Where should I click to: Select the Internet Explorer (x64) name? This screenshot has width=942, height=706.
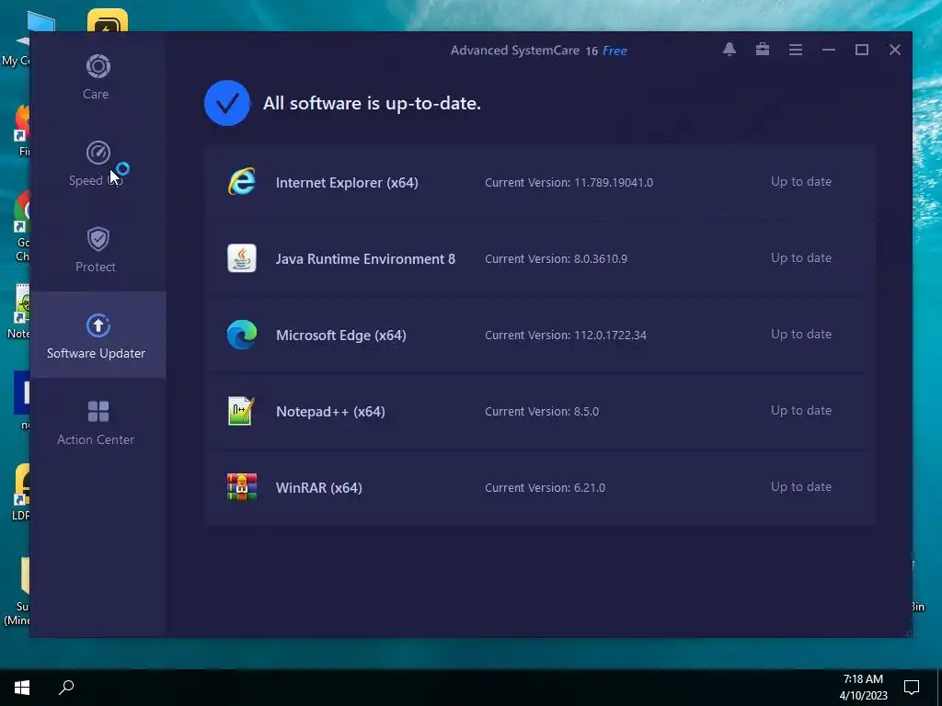[x=347, y=183]
